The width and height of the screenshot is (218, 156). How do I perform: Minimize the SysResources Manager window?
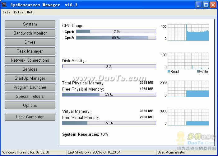[199, 5]
